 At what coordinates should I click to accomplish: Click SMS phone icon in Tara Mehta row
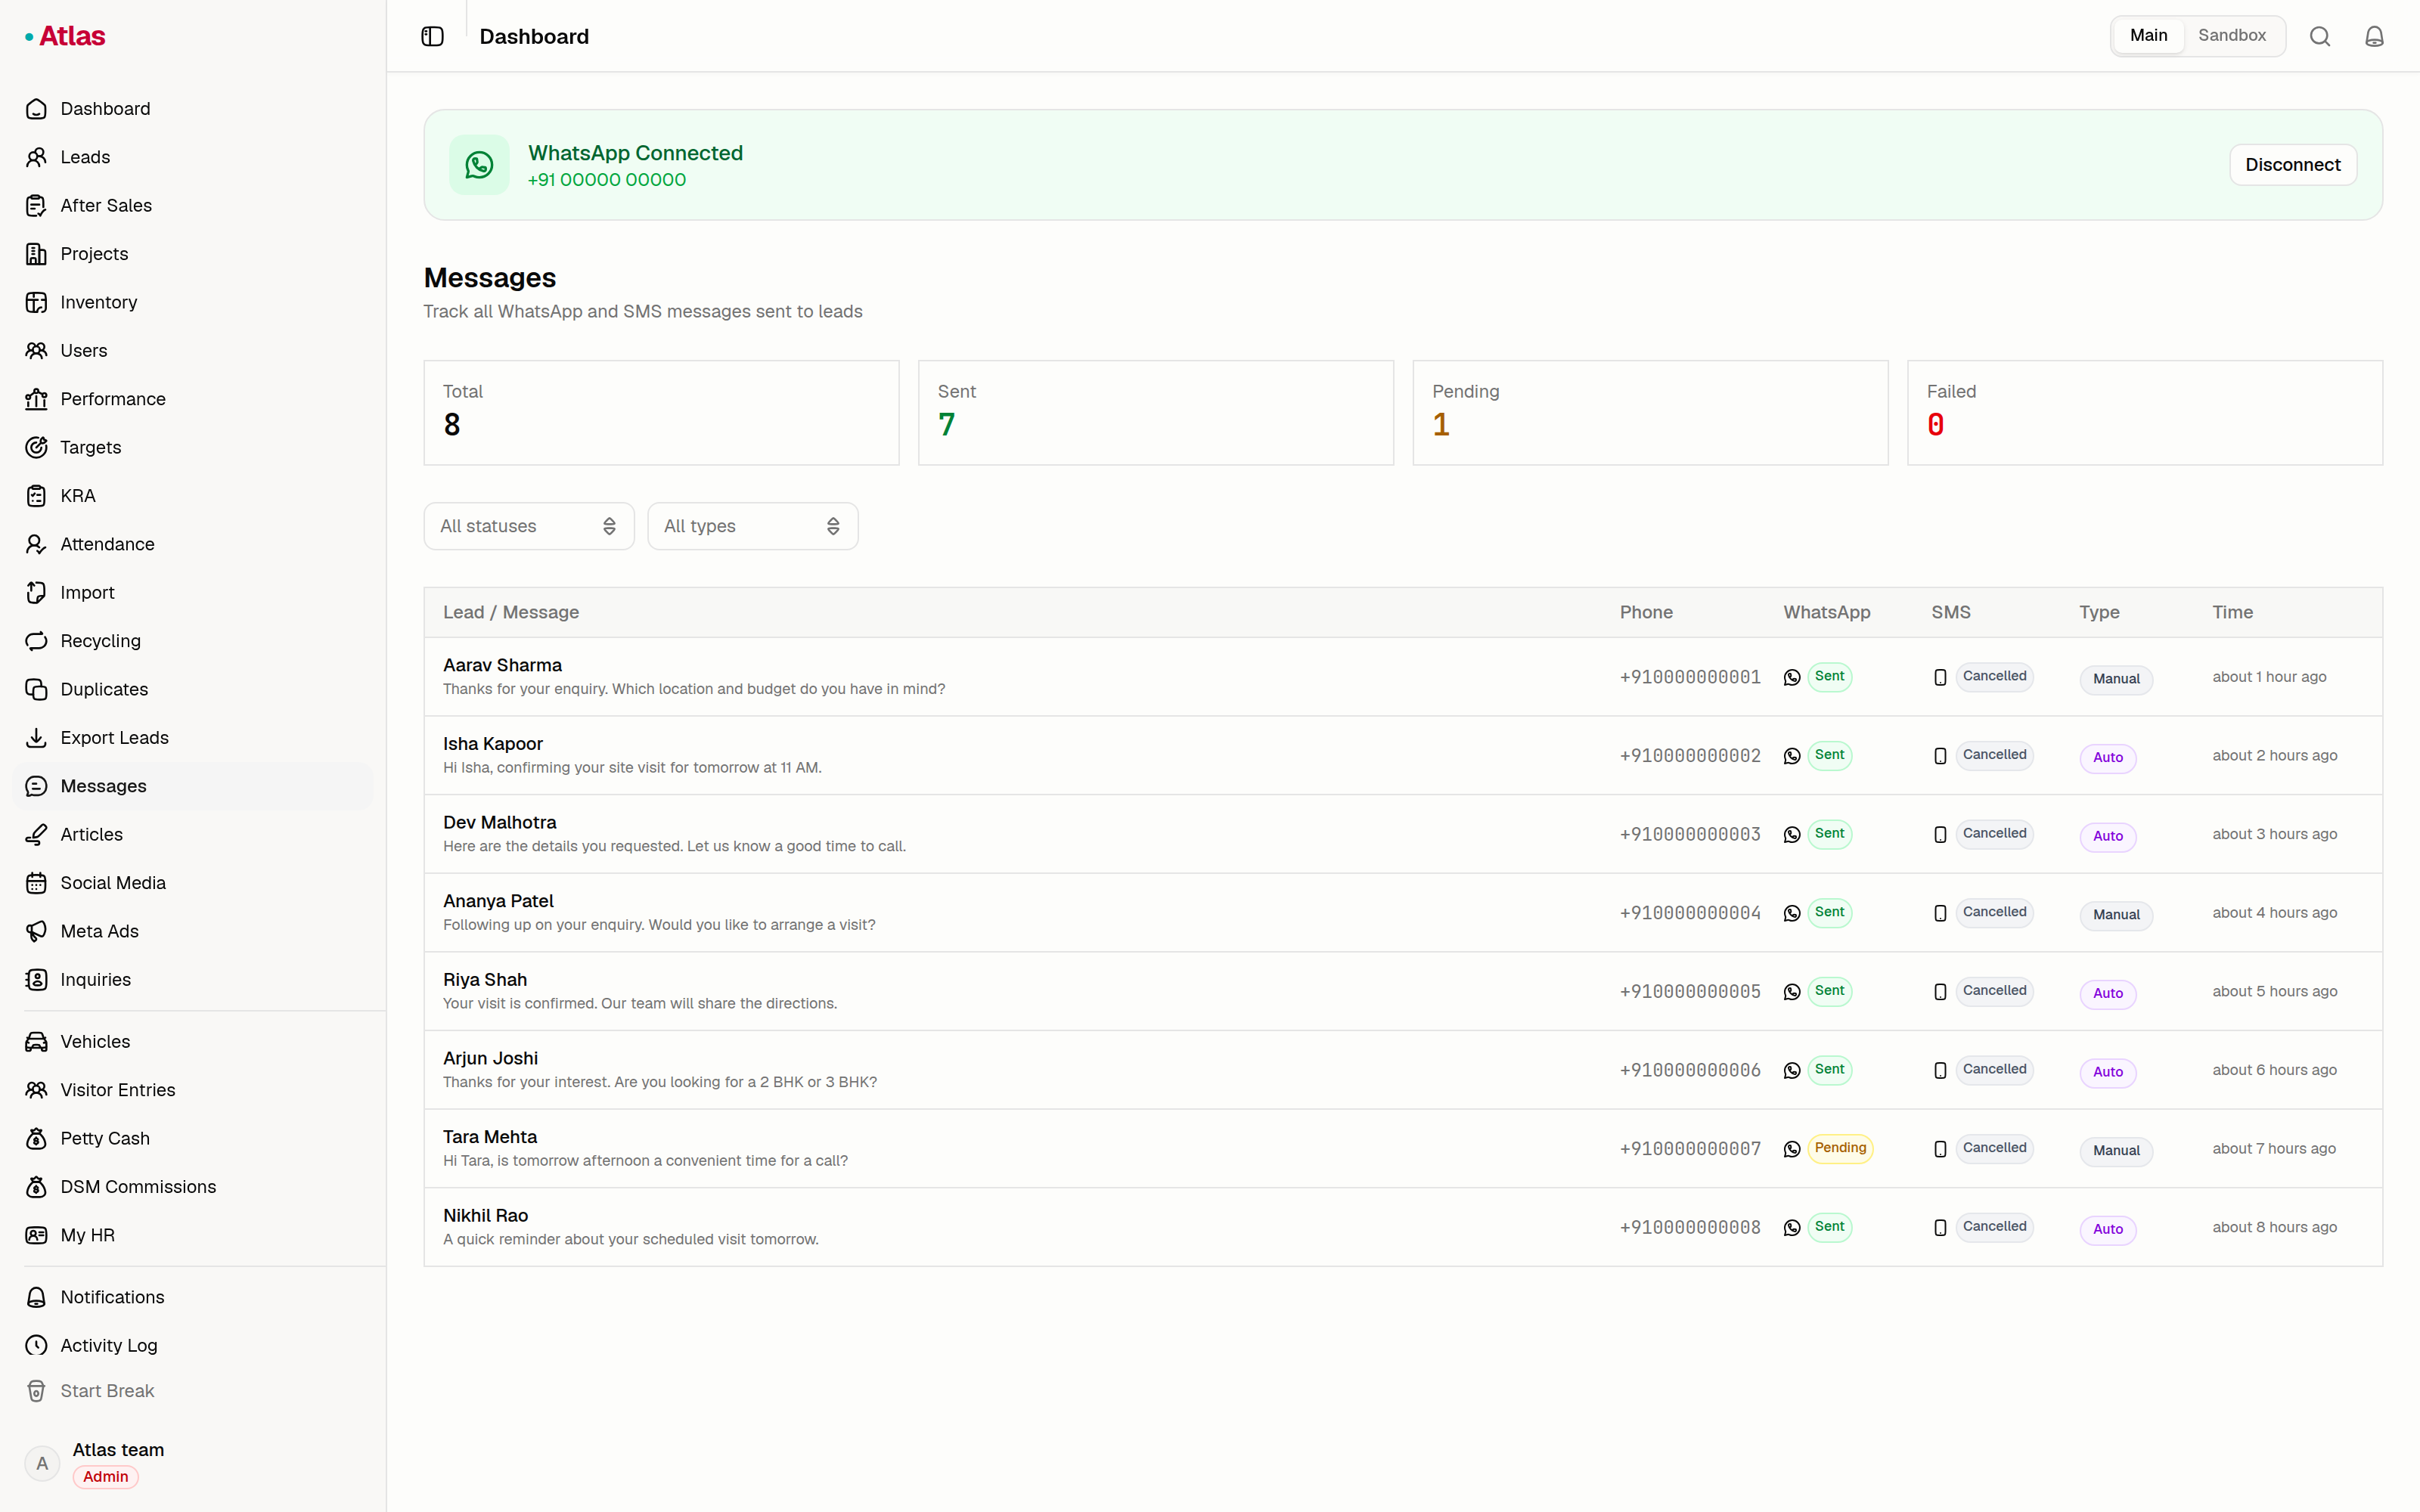(1940, 1149)
